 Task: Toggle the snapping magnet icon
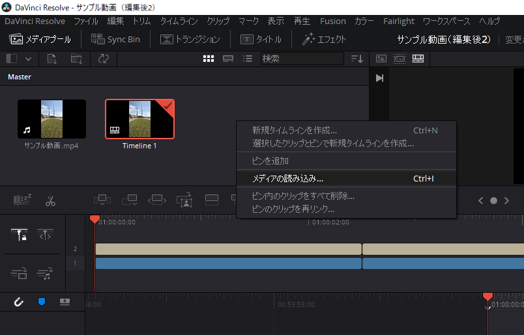[18, 302]
